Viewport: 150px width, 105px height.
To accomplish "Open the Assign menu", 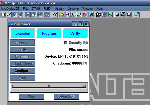I will pyautogui.click(x=59, y=9).
